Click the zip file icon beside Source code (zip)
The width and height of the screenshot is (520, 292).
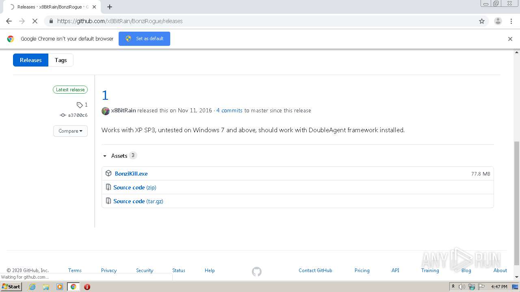[108, 187]
